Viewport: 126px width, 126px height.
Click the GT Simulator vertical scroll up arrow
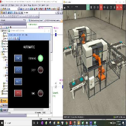click(x=50, y=42)
